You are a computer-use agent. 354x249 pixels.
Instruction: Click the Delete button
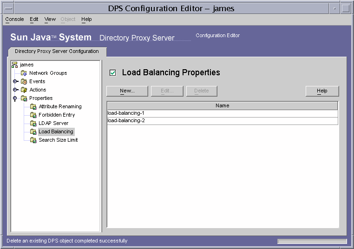coord(202,91)
